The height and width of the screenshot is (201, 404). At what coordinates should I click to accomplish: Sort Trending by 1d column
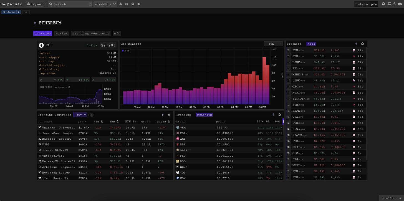(x=260, y=121)
